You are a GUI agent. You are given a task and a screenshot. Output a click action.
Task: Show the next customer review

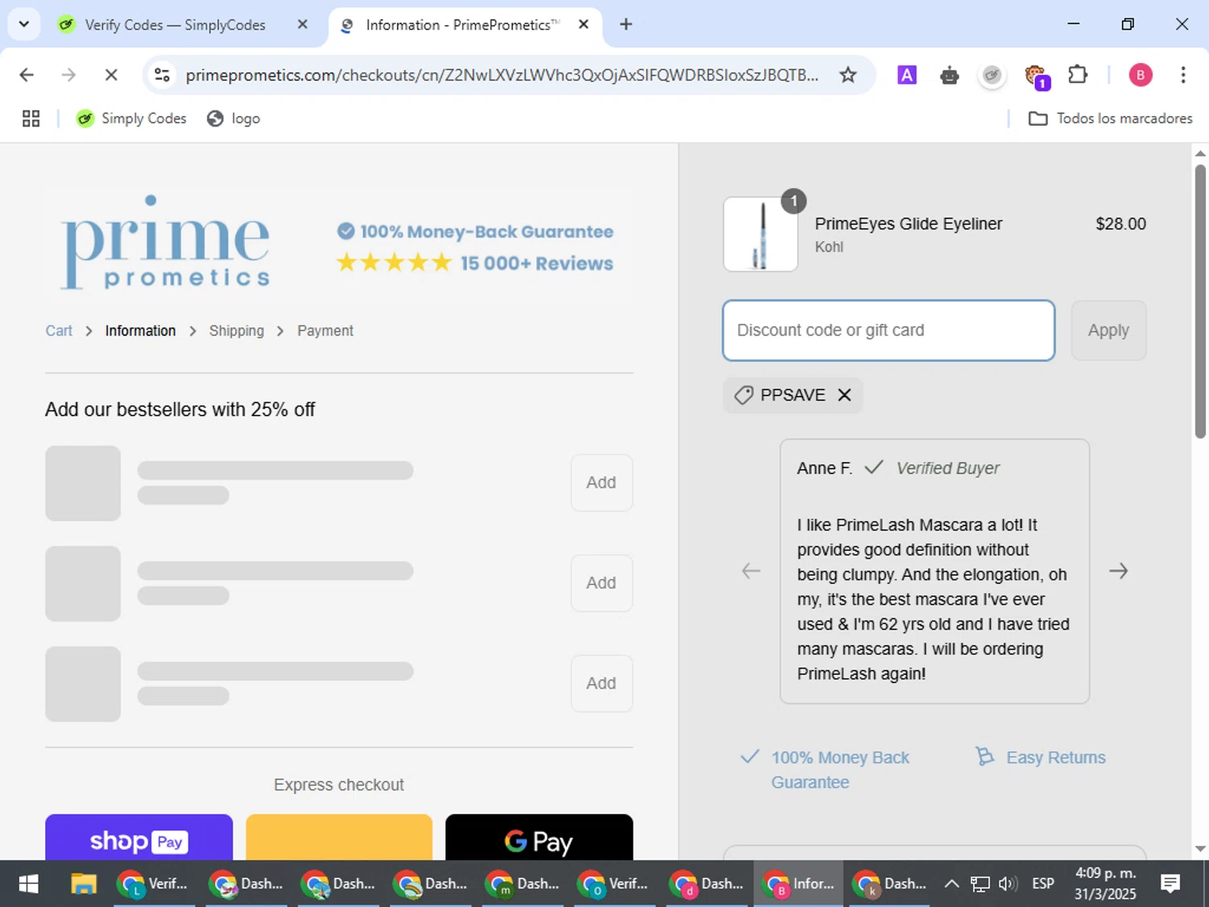tap(1118, 571)
